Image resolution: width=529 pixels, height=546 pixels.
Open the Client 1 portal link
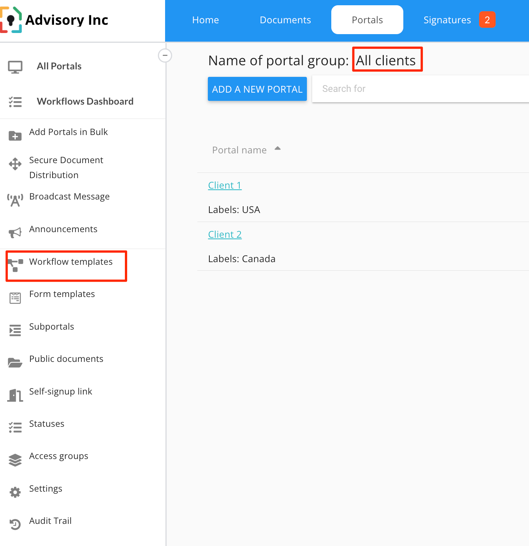225,185
